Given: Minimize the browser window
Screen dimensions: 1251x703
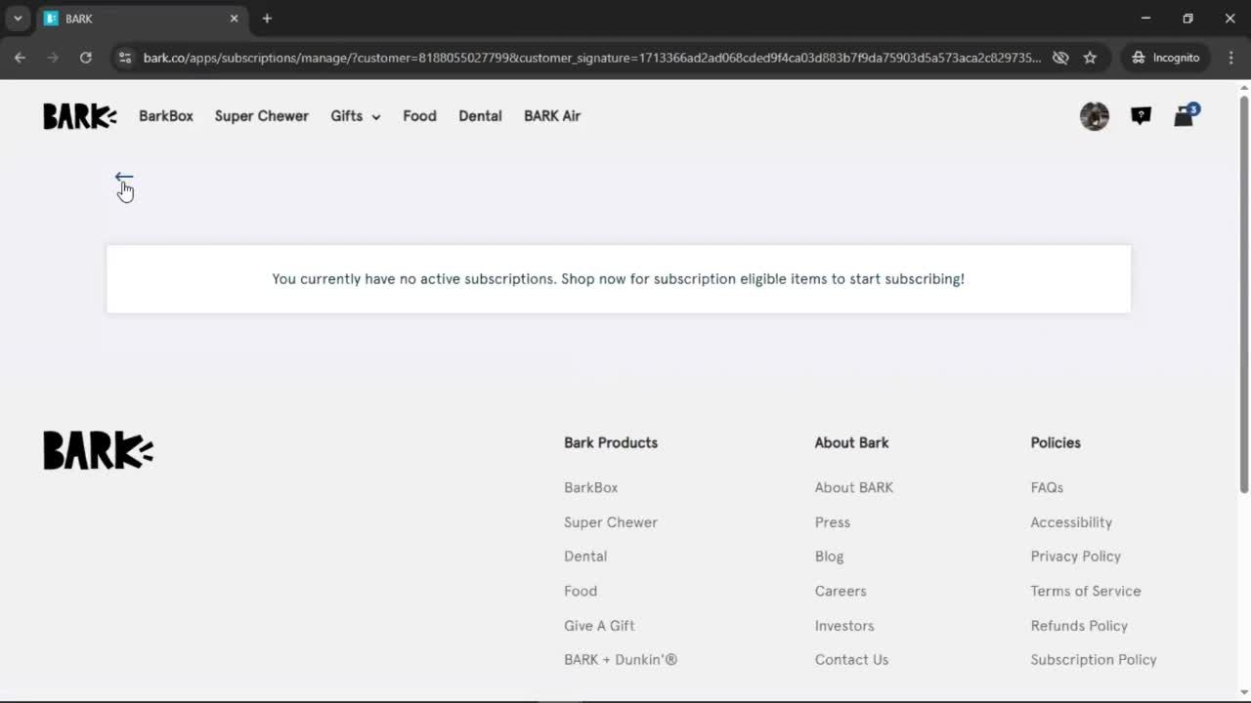Looking at the screenshot, I should click(x=1145, y=19).
